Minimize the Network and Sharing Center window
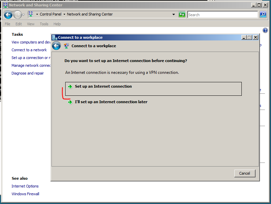The width and height of the screenshot is (271, 204). (254, 5)
